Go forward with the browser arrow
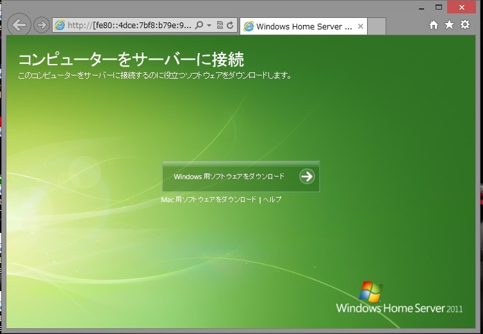The width and height of the screenshot is (483, 334). 42,25
